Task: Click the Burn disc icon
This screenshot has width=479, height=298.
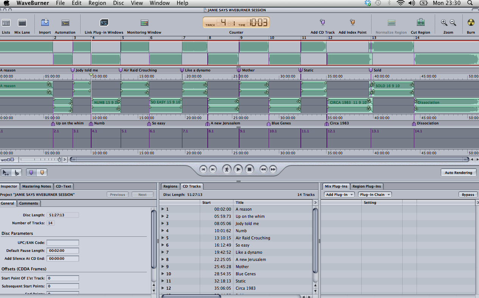Action: click(471, 23)
